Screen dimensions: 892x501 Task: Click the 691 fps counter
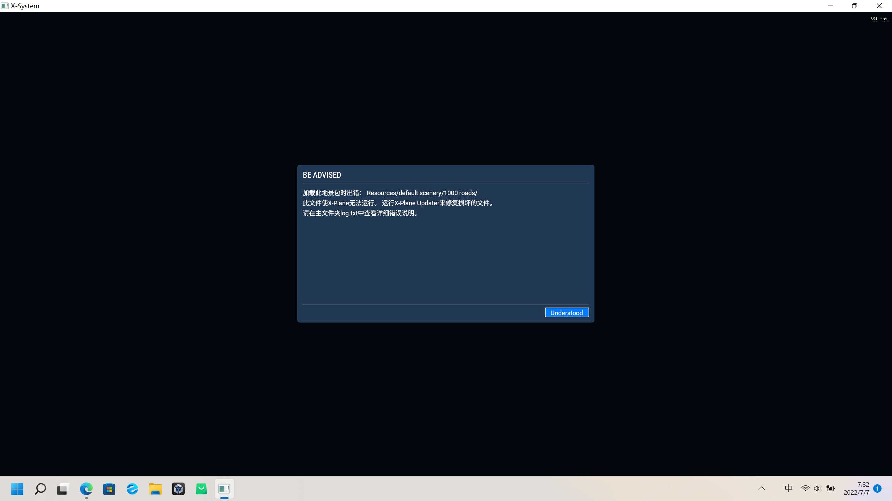pyautogui.click(x=878, y=19)
